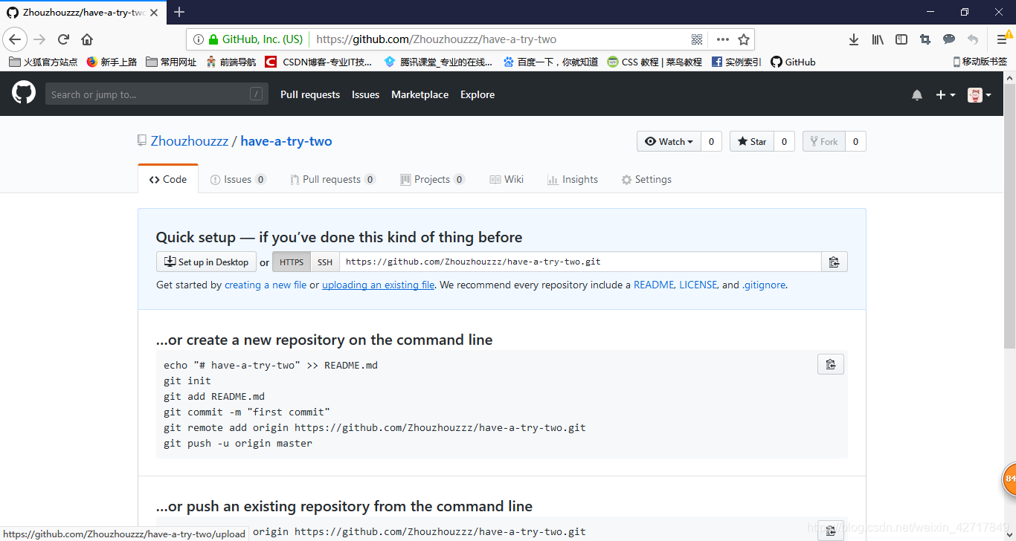Viewport: 1016px width, 541px height.
Task: Focus the Search or jump to field
Action: click(157, 94)
